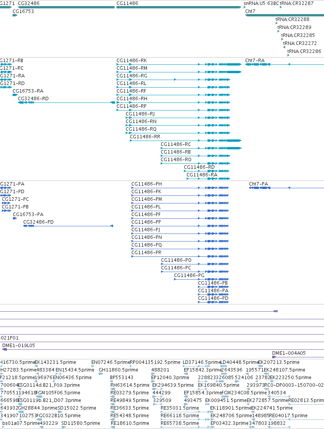Viewport: 324px width, 429px height.
Task: Select the CG1271-PB protein label
Action: 16,207
